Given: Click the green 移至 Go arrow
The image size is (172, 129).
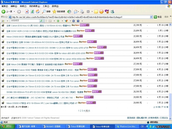Looking at the screenshot, I should point(158,17).
